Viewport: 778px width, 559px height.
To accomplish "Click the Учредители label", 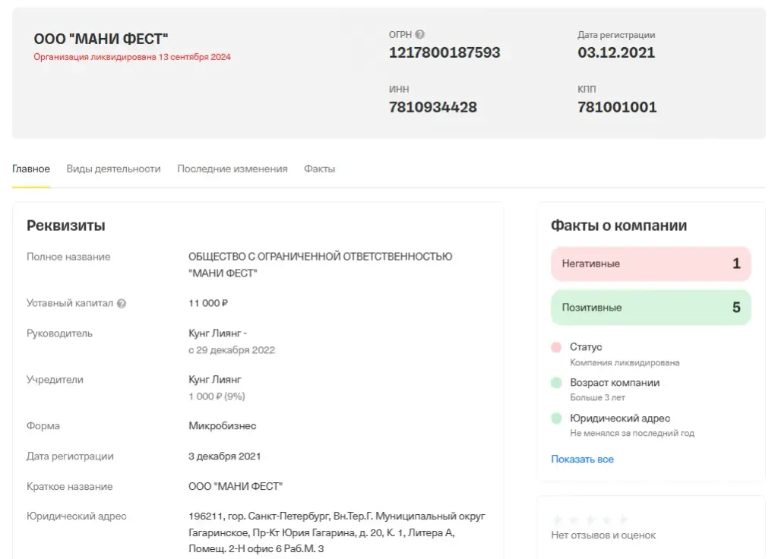I will (55, 380).
